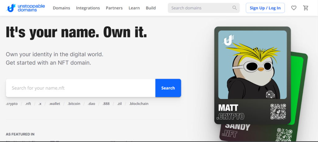Viewport: 318px width, 142px height.
Task: Select the .zil domain extension
Action: [x=119, y=104]
